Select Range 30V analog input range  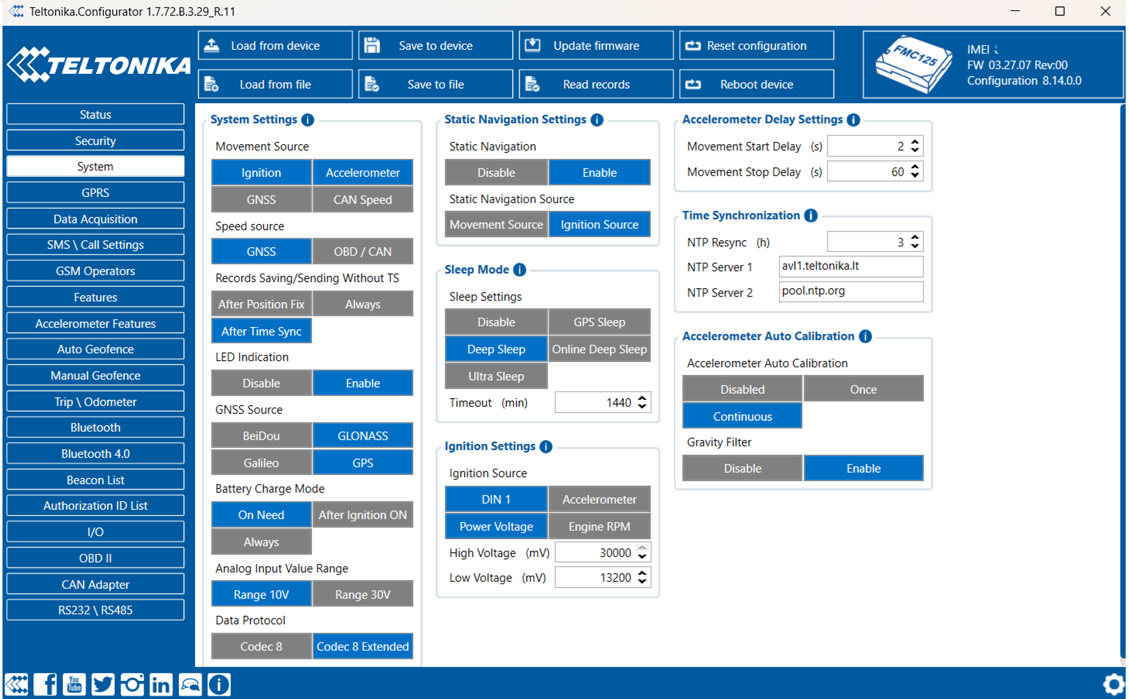[363, 595]
